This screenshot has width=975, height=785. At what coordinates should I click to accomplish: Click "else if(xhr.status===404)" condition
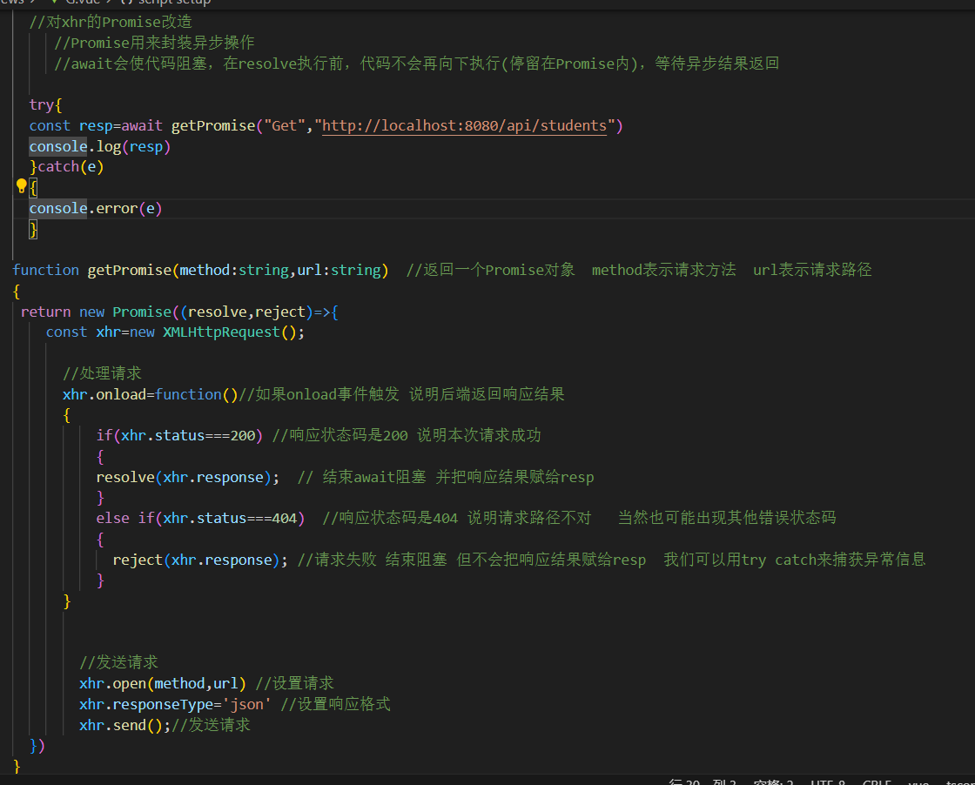(x=200, y=518)
